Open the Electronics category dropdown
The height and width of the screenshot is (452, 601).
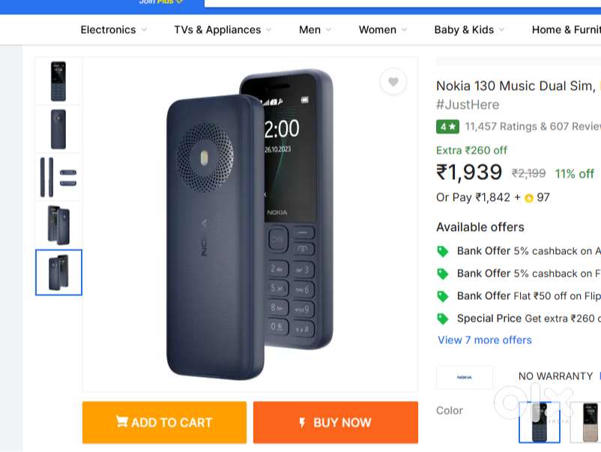[x=112, y=30]
